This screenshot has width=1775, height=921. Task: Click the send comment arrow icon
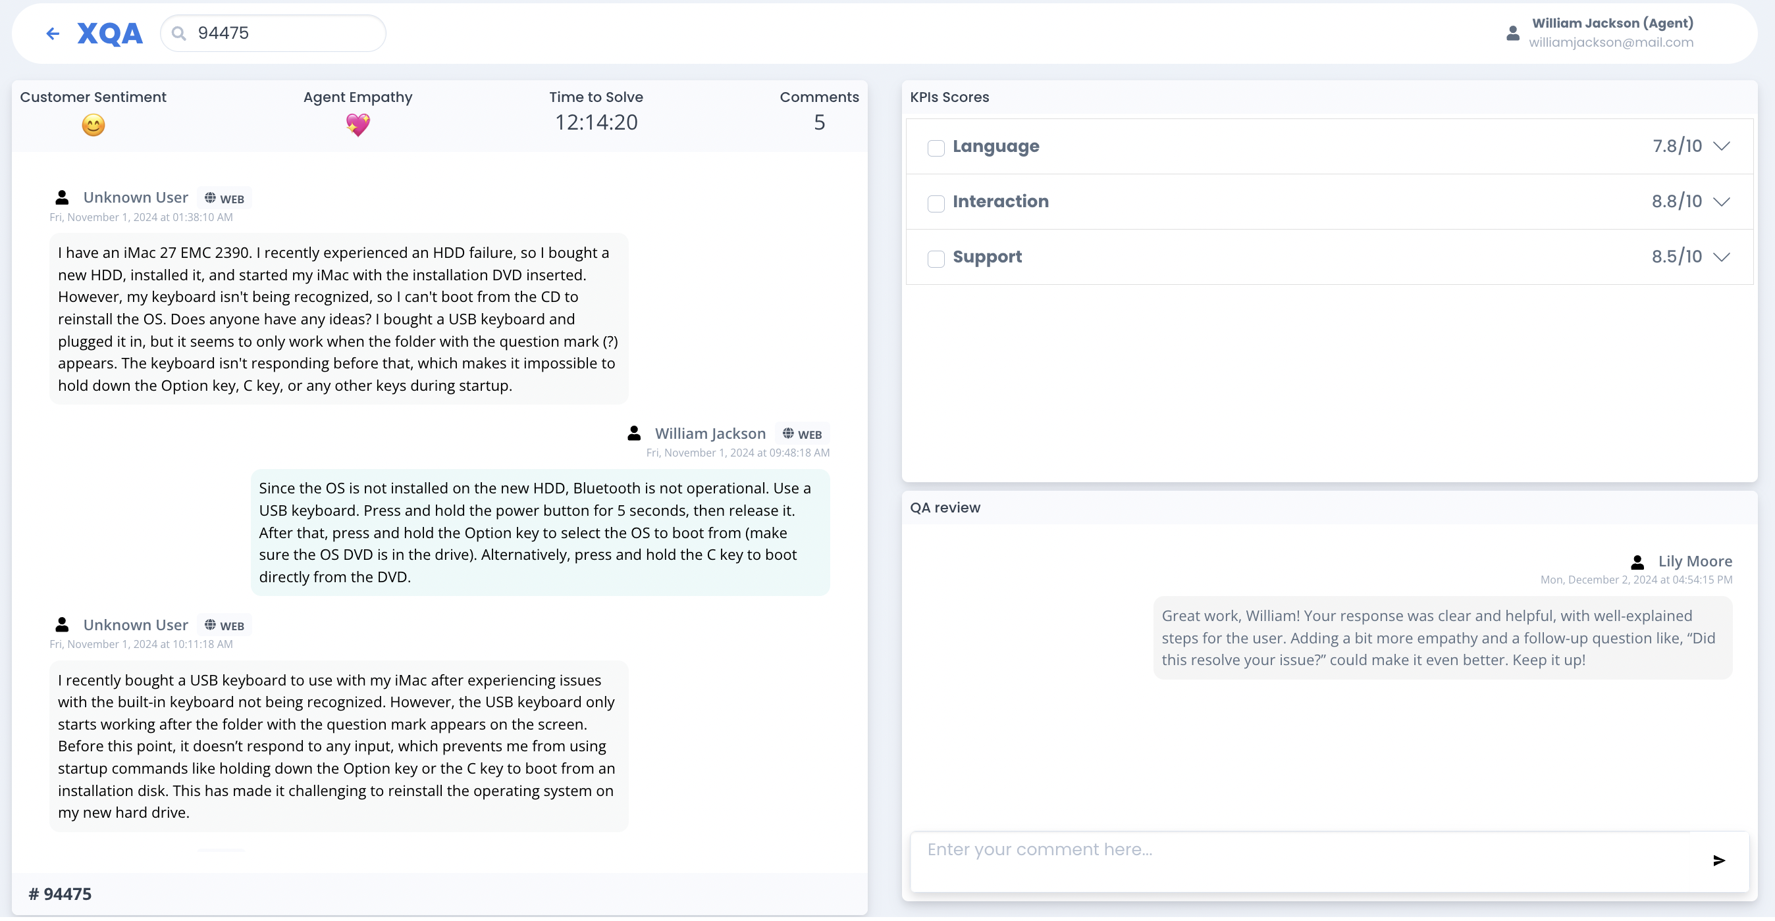(1718, 860)
